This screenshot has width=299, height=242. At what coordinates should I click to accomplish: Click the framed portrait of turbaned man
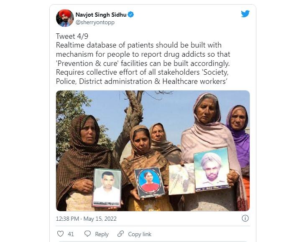click(x=212, y=169)
